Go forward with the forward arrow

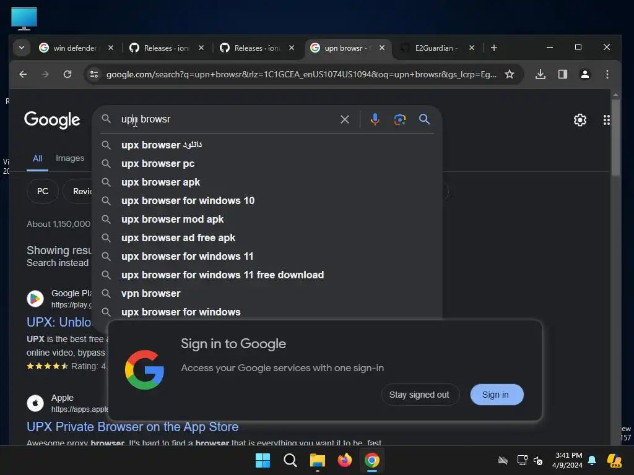45,74
